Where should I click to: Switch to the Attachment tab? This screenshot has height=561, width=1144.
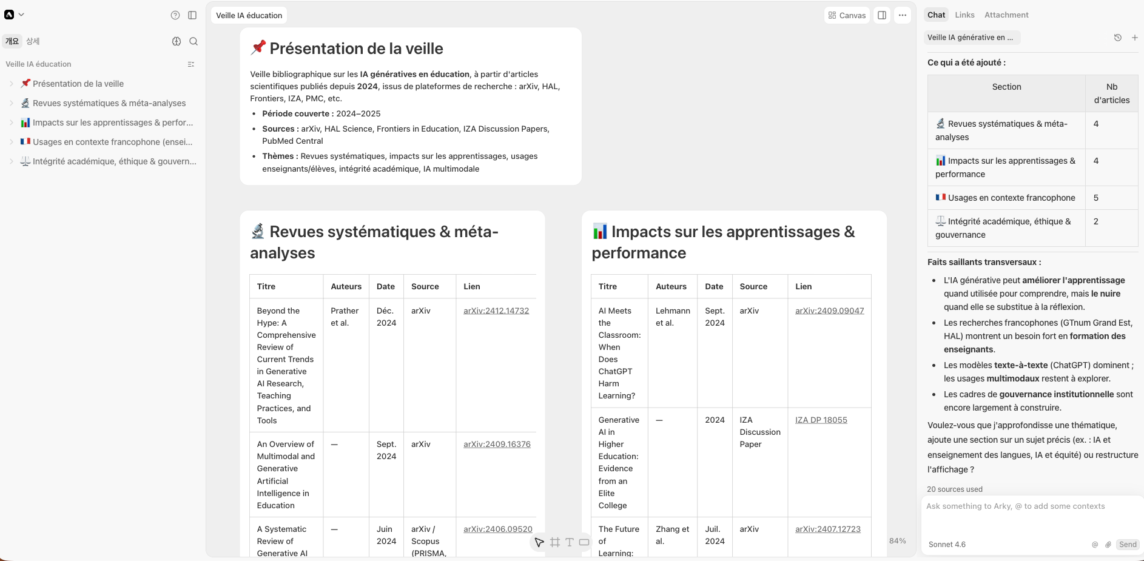[1006, 15]
